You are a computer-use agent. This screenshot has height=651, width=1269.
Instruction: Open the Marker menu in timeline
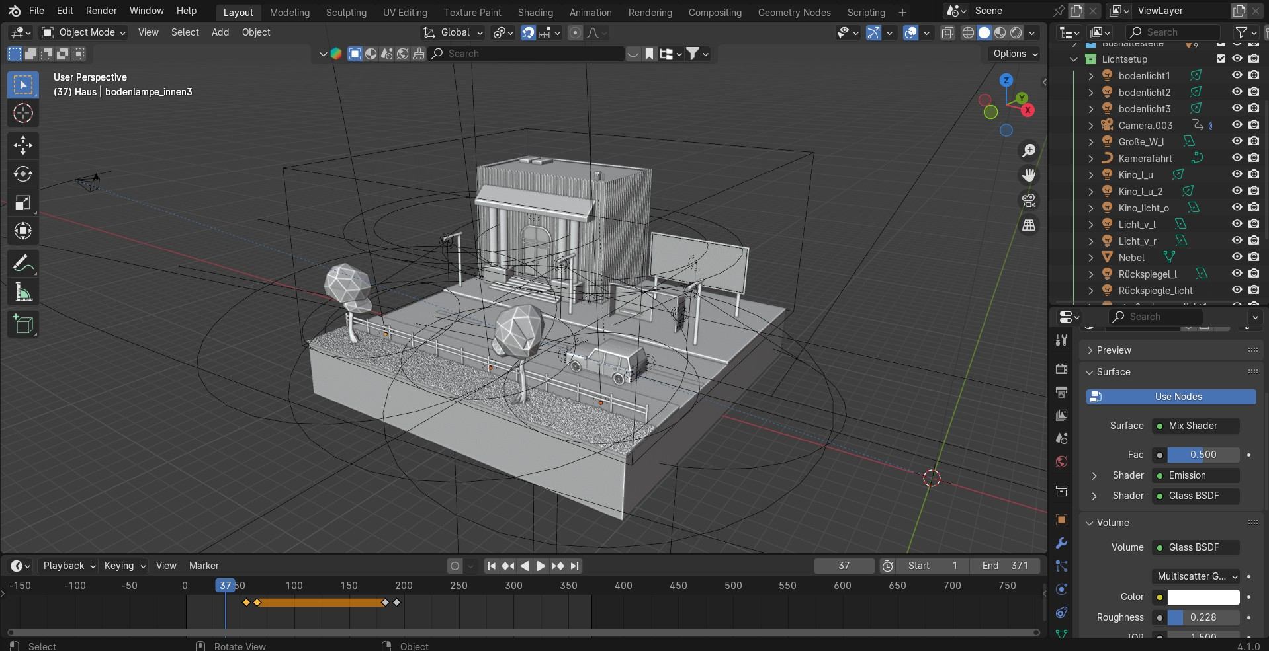coord(204,566)
